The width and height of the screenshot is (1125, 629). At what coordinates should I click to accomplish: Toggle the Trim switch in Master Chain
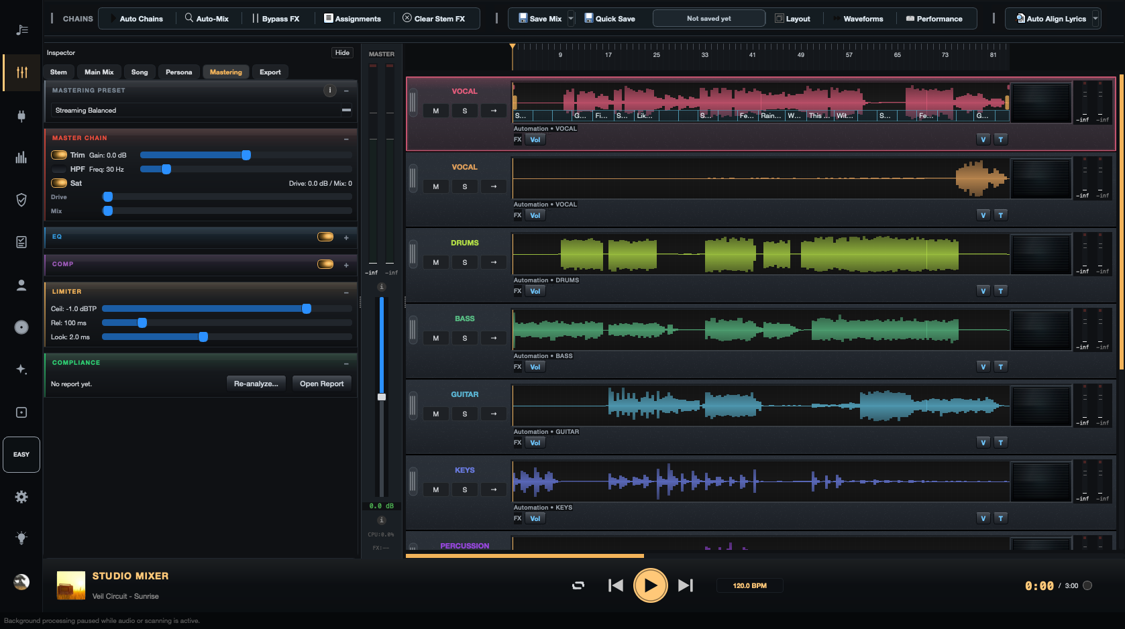[59, 155]
